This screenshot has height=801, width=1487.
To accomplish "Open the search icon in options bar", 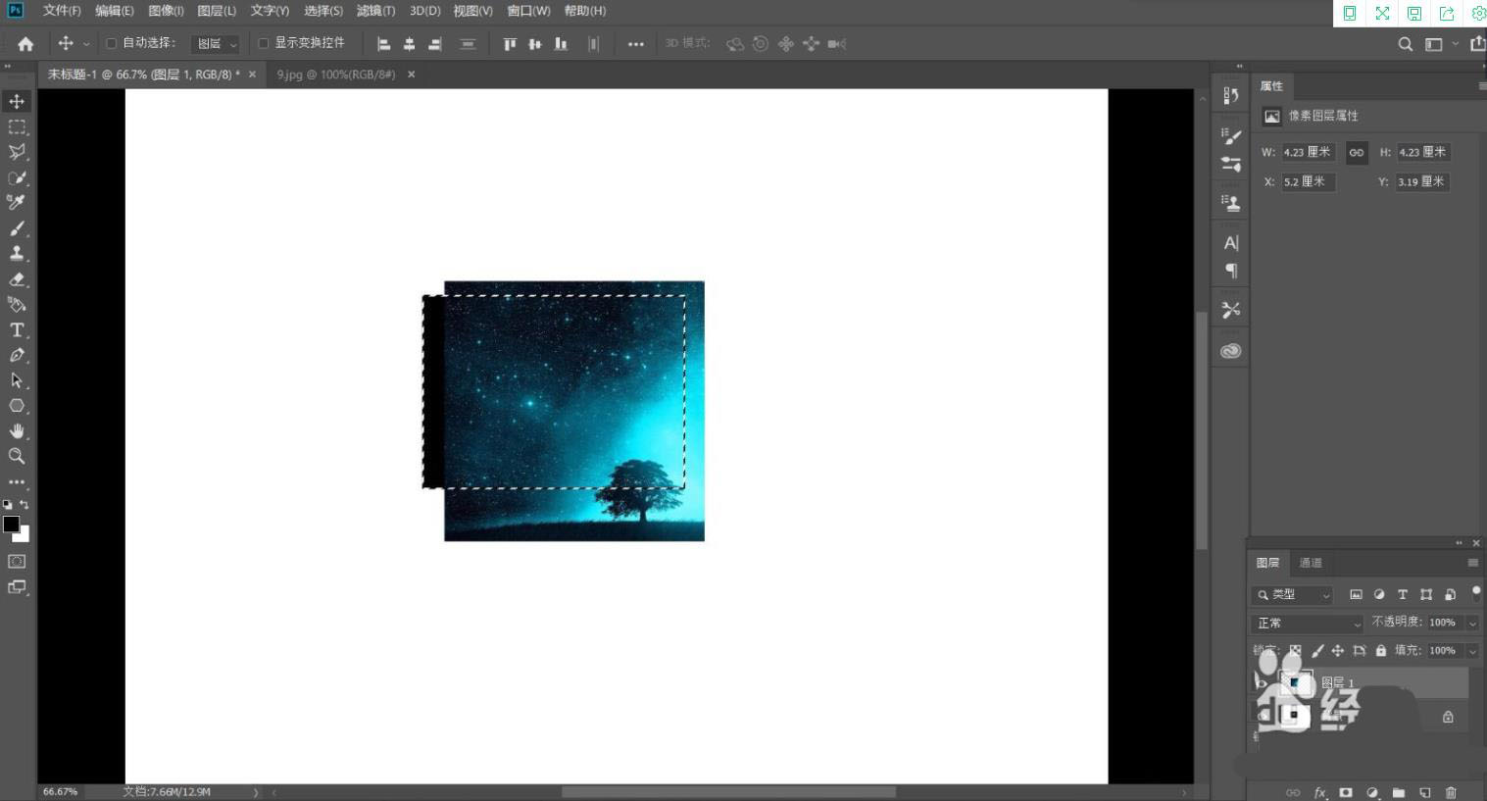I will (1405, 44).
